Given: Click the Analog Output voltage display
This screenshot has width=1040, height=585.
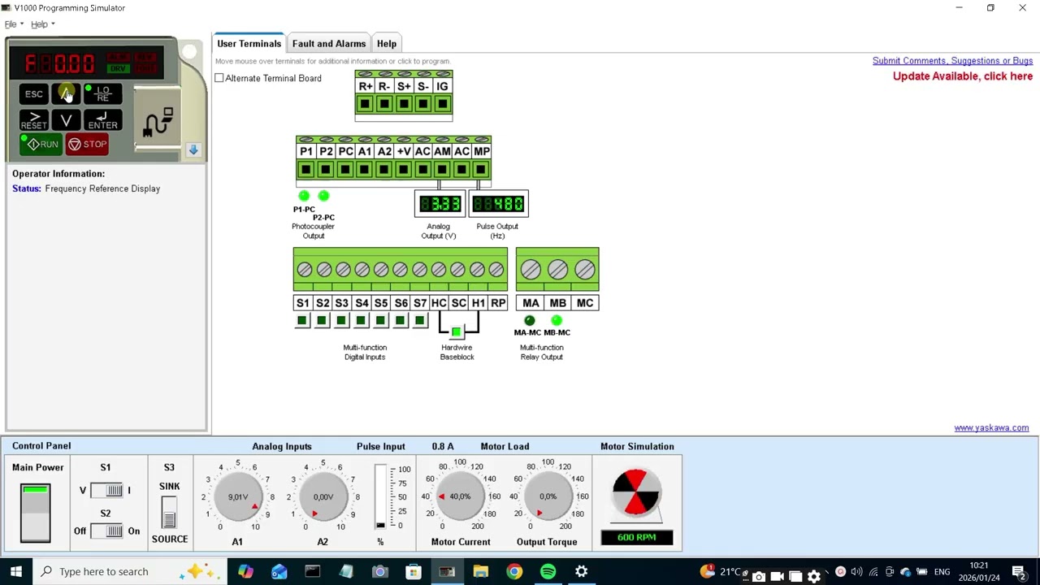Looking at the screenshot, I should coord(440,204).
